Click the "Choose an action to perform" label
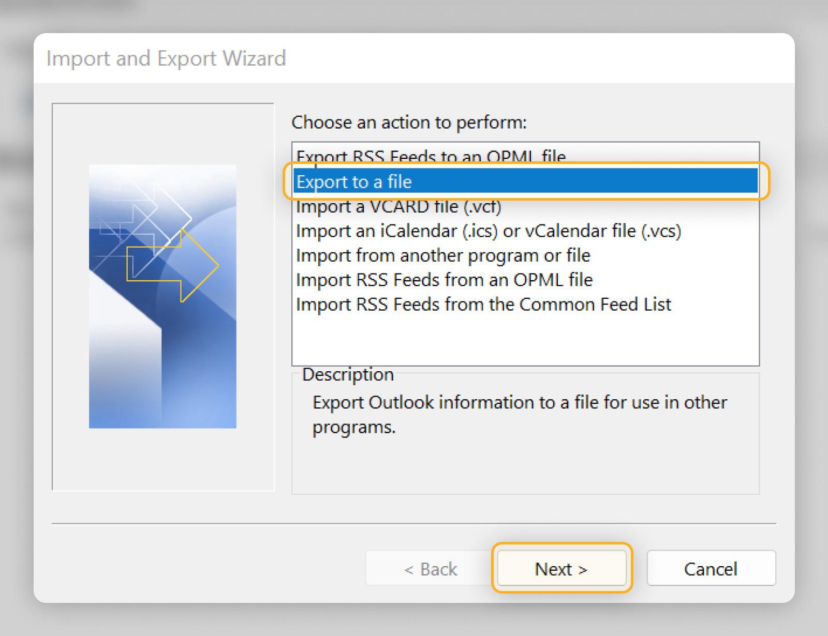828x636 pixels. [x=409, y=123]
